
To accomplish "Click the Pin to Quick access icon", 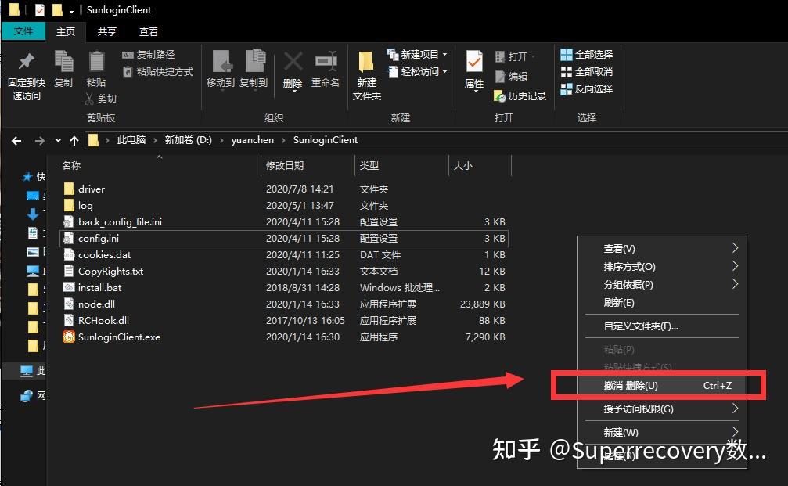I will coord(26,62).
